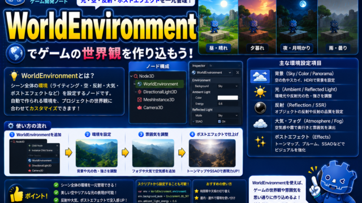Click the sparkle Effects icon
Viewport: 362px width, 203px height.
pyautogui.click(x=260, y=142)
